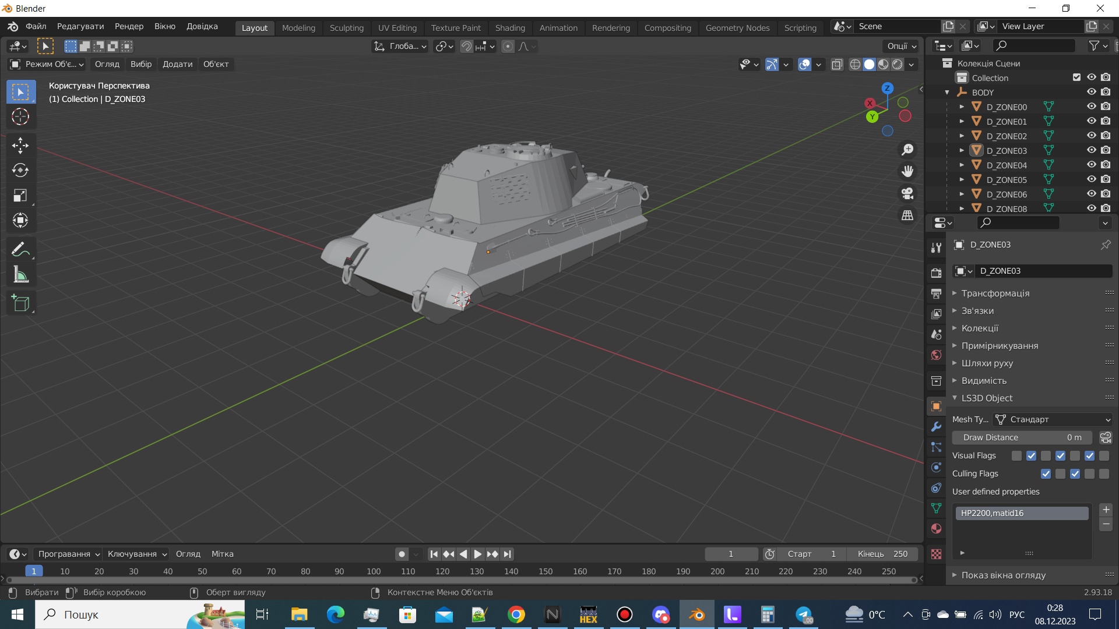Toggle camera view in viewport

pyautogui.click(x=907, y=193)
